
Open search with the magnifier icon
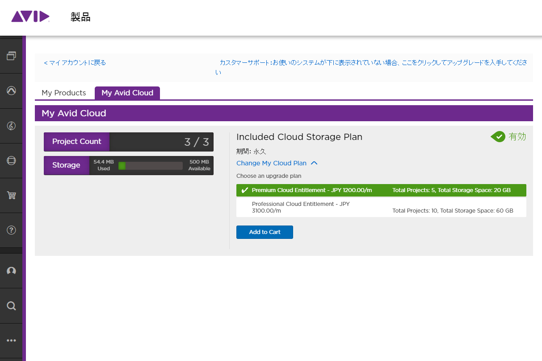point(12,306)
